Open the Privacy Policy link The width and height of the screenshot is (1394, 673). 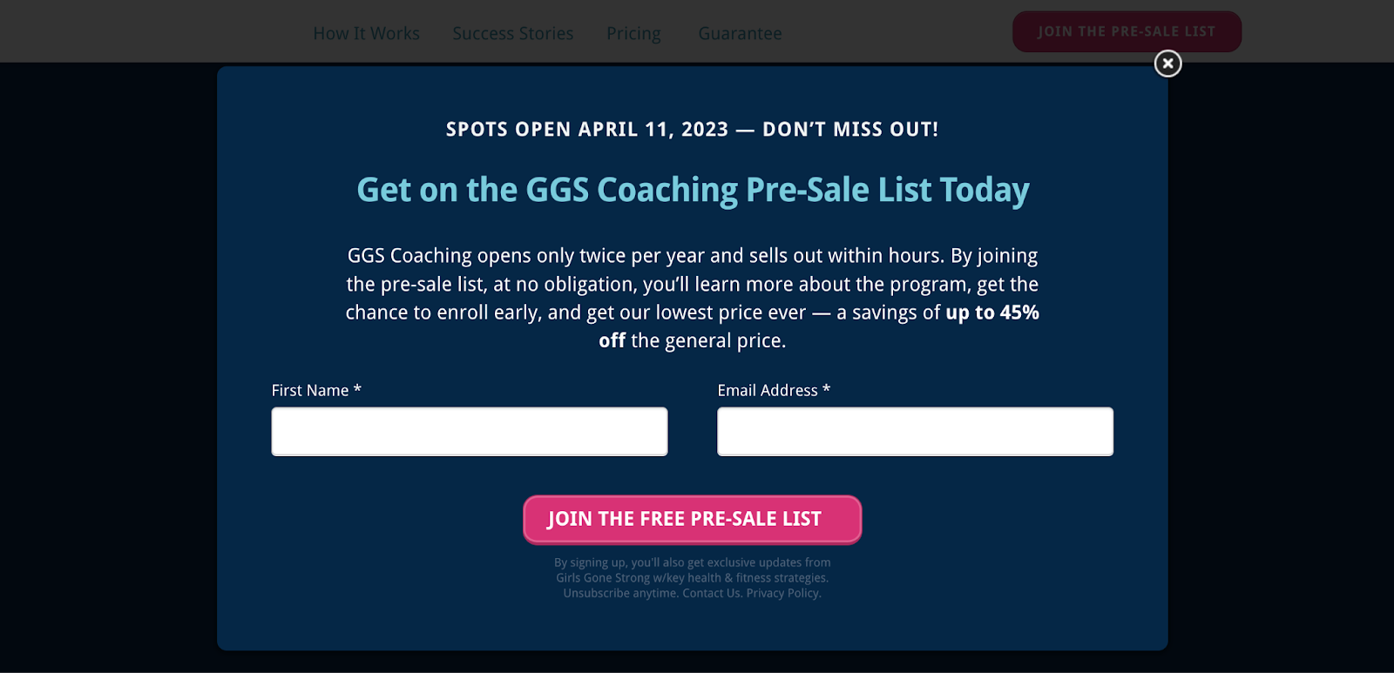782,593
